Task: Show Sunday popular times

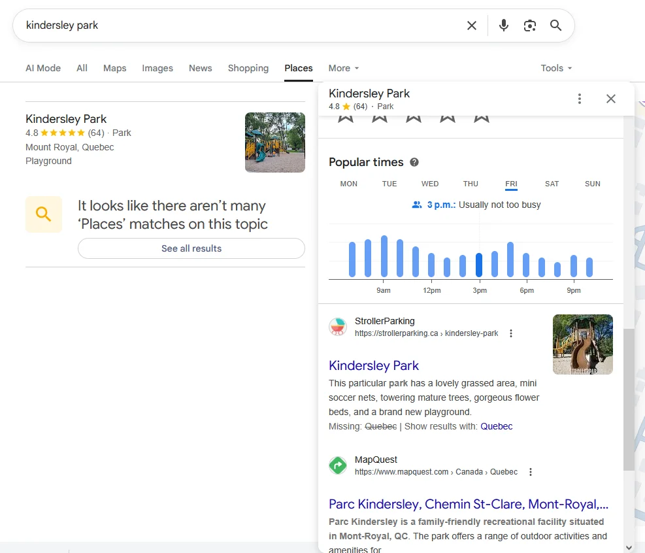Action: (x=592, y=184)
